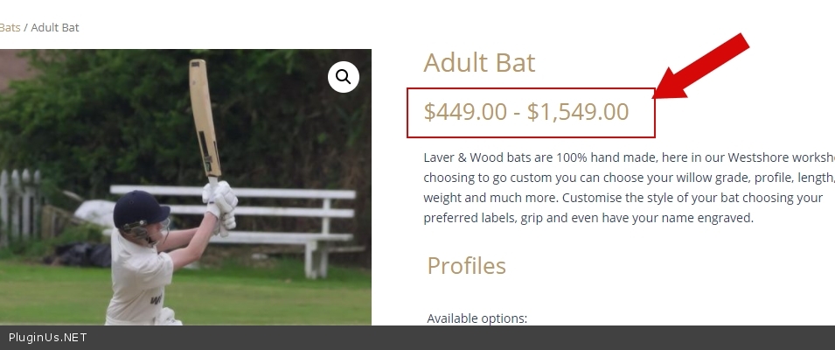
Task: Click the player's navy cap in photo
Action: [140, 208]
